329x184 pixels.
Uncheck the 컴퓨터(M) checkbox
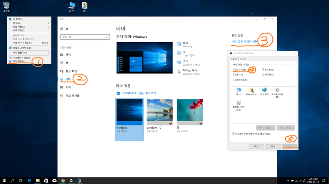coord(235,70)
